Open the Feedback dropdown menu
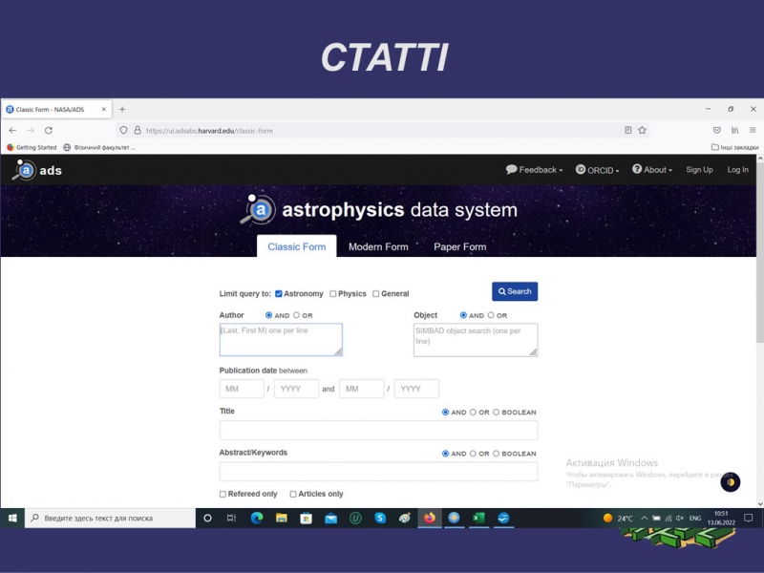Image resolution: width=764 pixels, height=573 pixels. [534, 170]
